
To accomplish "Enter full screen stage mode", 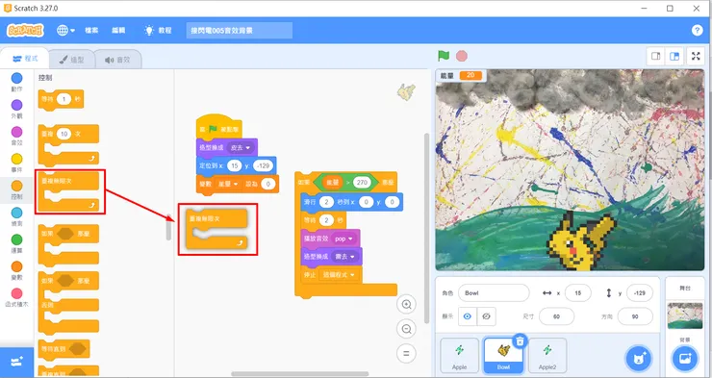I will [696, 56].
